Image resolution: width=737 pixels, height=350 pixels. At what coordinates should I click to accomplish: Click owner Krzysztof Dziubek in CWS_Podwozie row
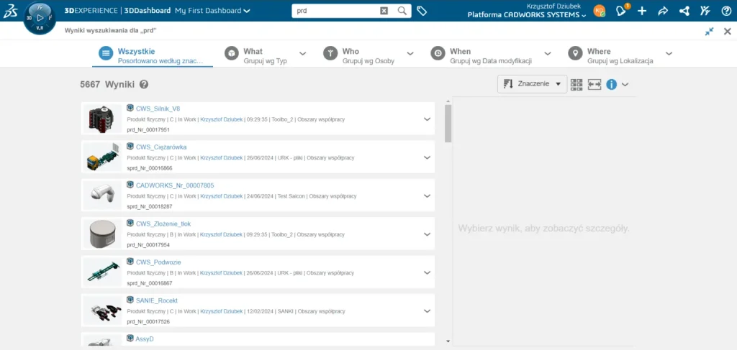pyautogui.click(x=222, y=273)
